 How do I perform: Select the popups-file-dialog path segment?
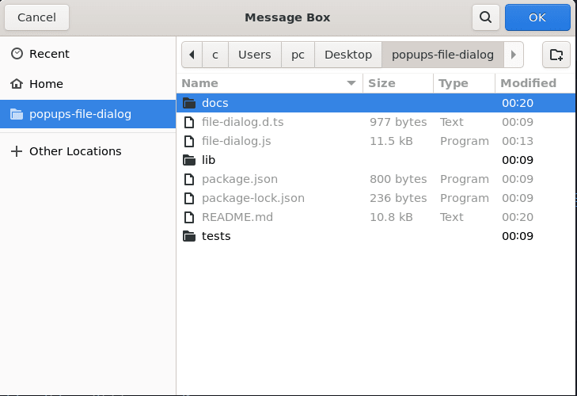442,55
